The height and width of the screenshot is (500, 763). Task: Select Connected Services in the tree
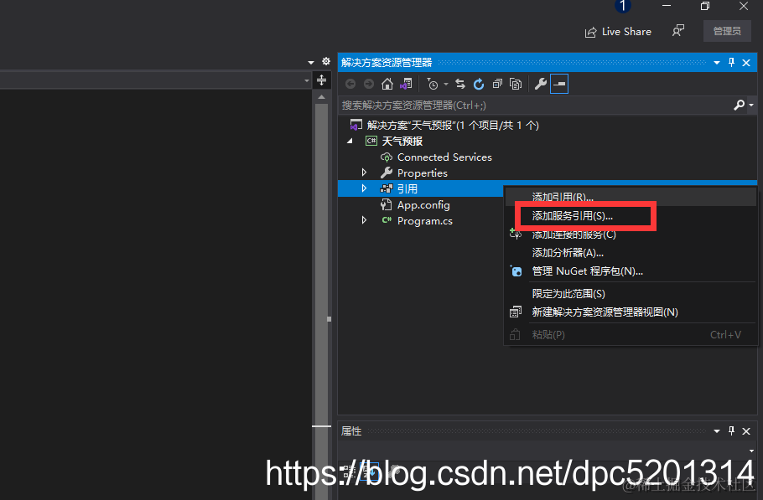coord(444,157)
